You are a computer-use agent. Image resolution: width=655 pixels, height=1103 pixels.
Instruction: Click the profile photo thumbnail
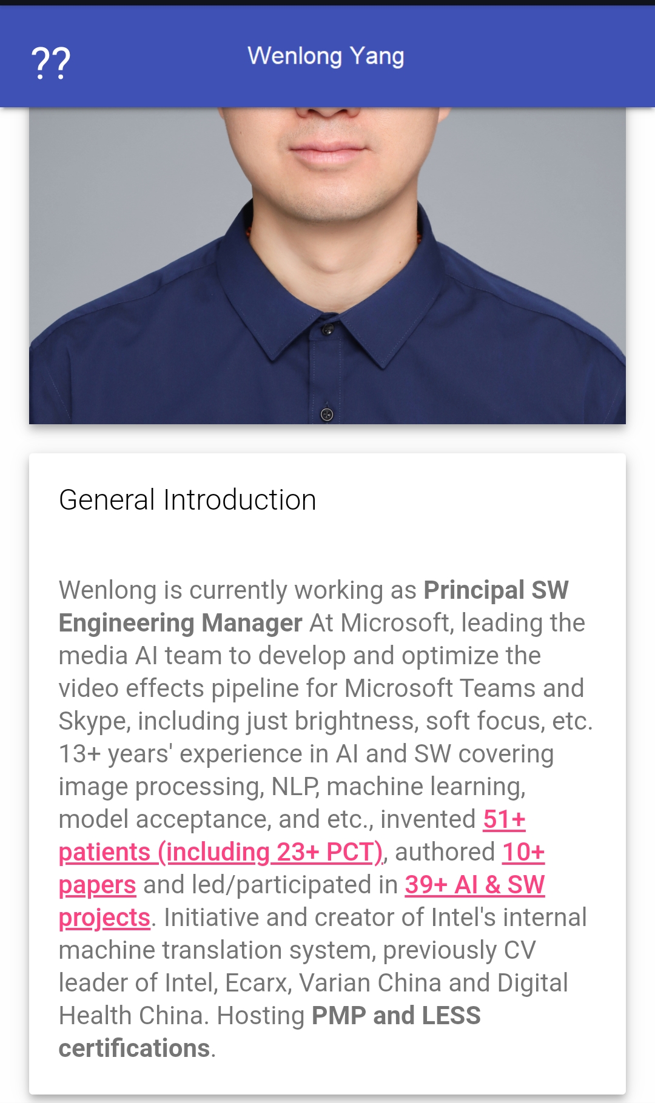point(327,265)
